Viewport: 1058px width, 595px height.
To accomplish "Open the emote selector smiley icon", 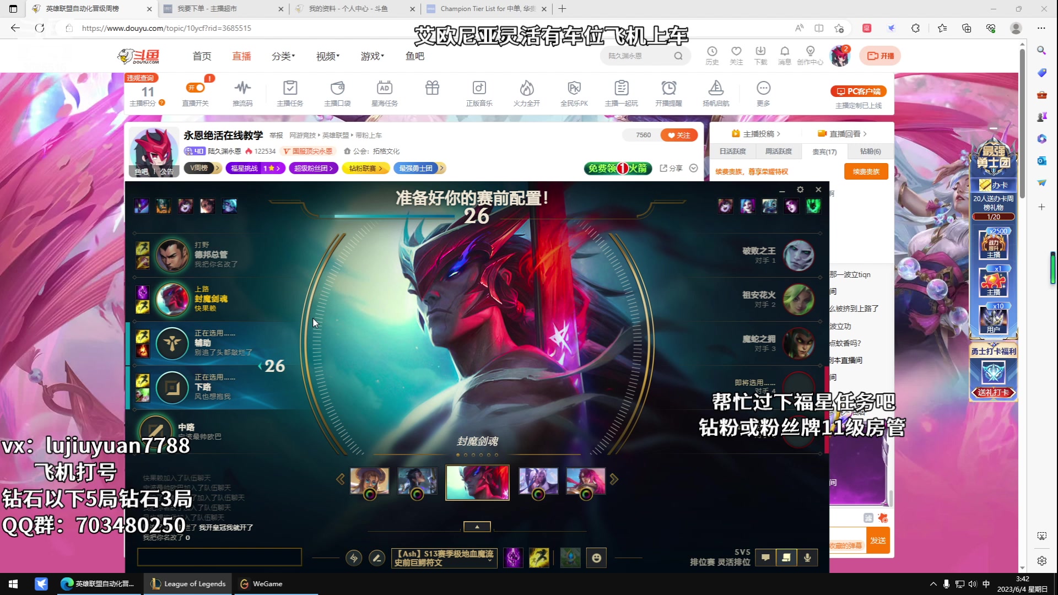I will tap(596, 558).
